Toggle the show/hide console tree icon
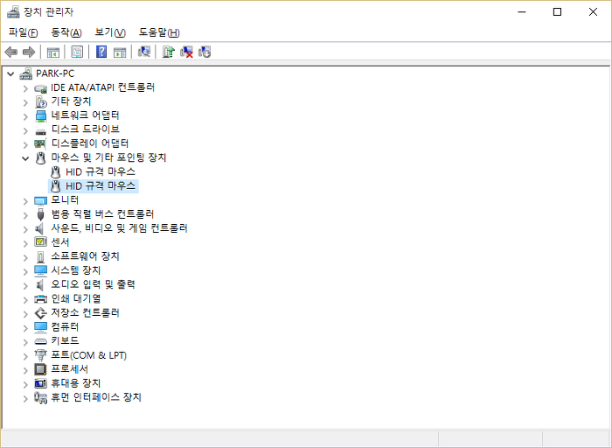The width and height of the screenshot is (612, 448). pyautogui.click(x=53, y=52)
